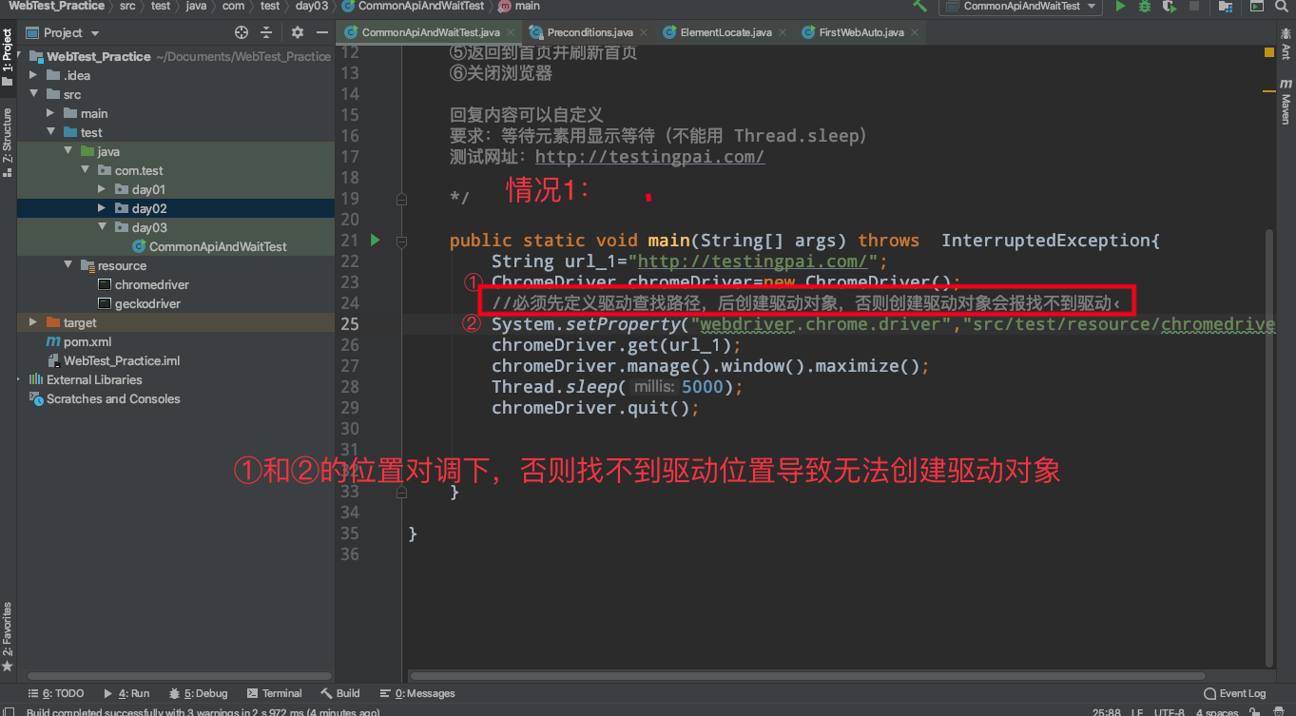The height and width of the screenshot is (716, 1296).
Task: Open Search Everywhere with the magnifier icon
Action: [1281, 7]
